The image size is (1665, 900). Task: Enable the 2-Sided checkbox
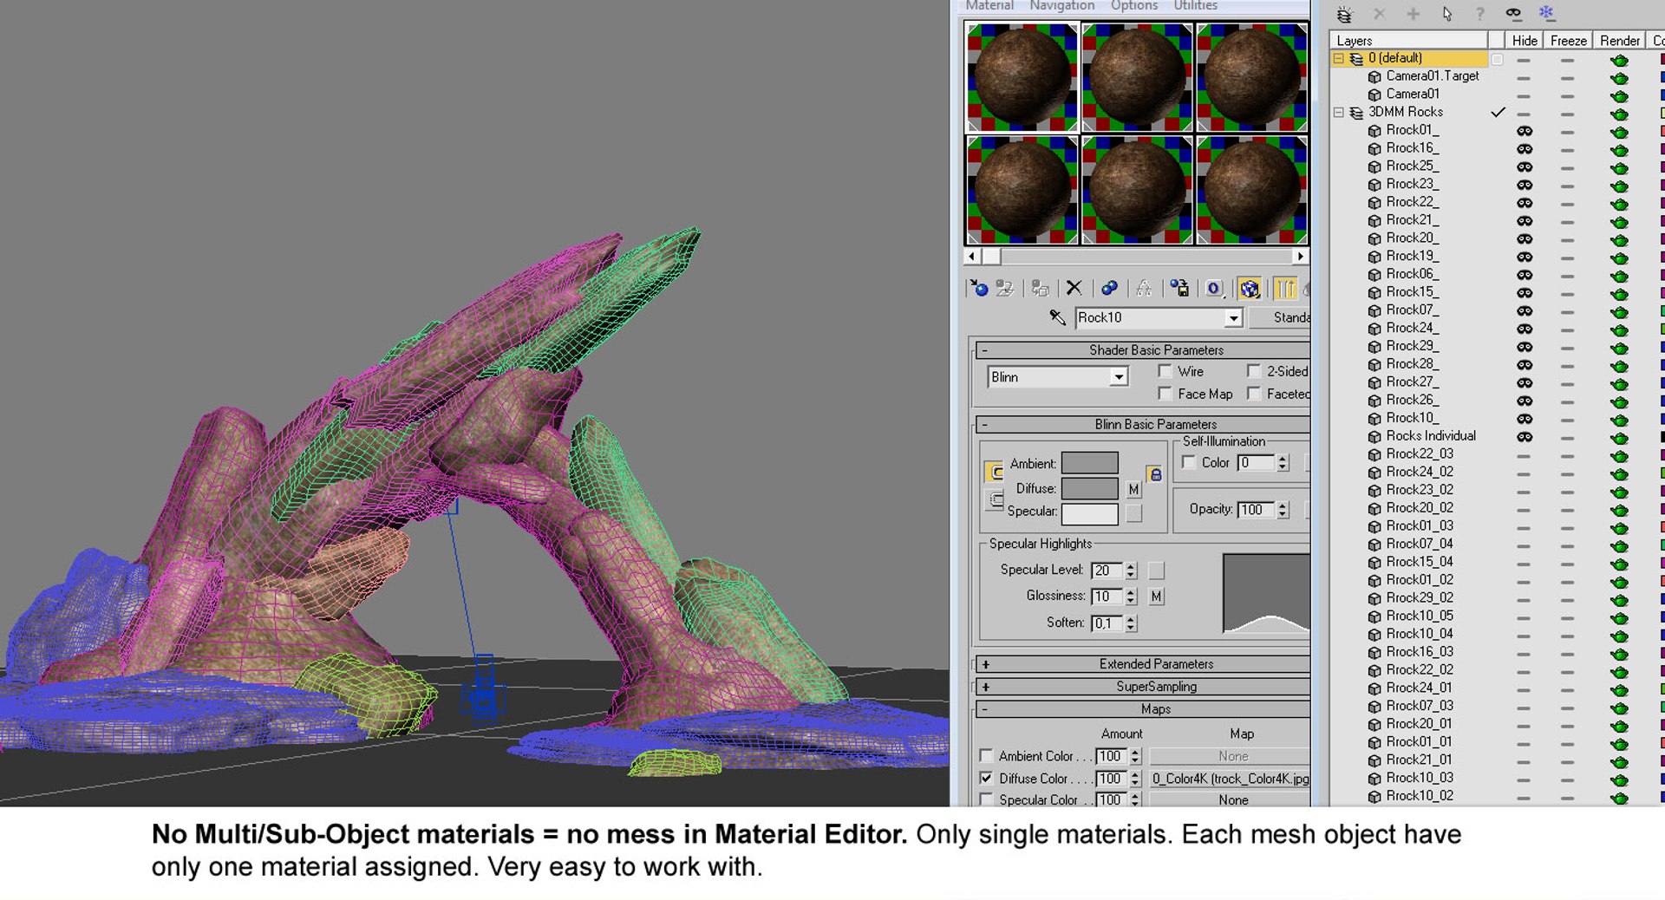click(x=1254, y=372)
